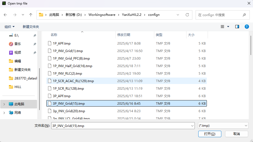The width and height of the screenshot is (253, 142).
Task: Sort by 名称 column header
Action: point(54,35)
